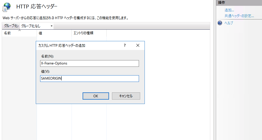Focus the 名前(N) field containing X-Frame-Options

[x=89, y=63]
